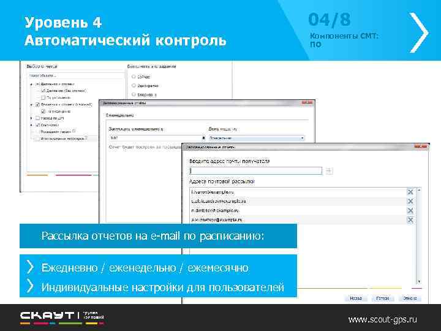Remove i.ivanov@example.ru from the mailing list
The height and width of the screenshot is (331, 441).
click(x=410, y=192)
